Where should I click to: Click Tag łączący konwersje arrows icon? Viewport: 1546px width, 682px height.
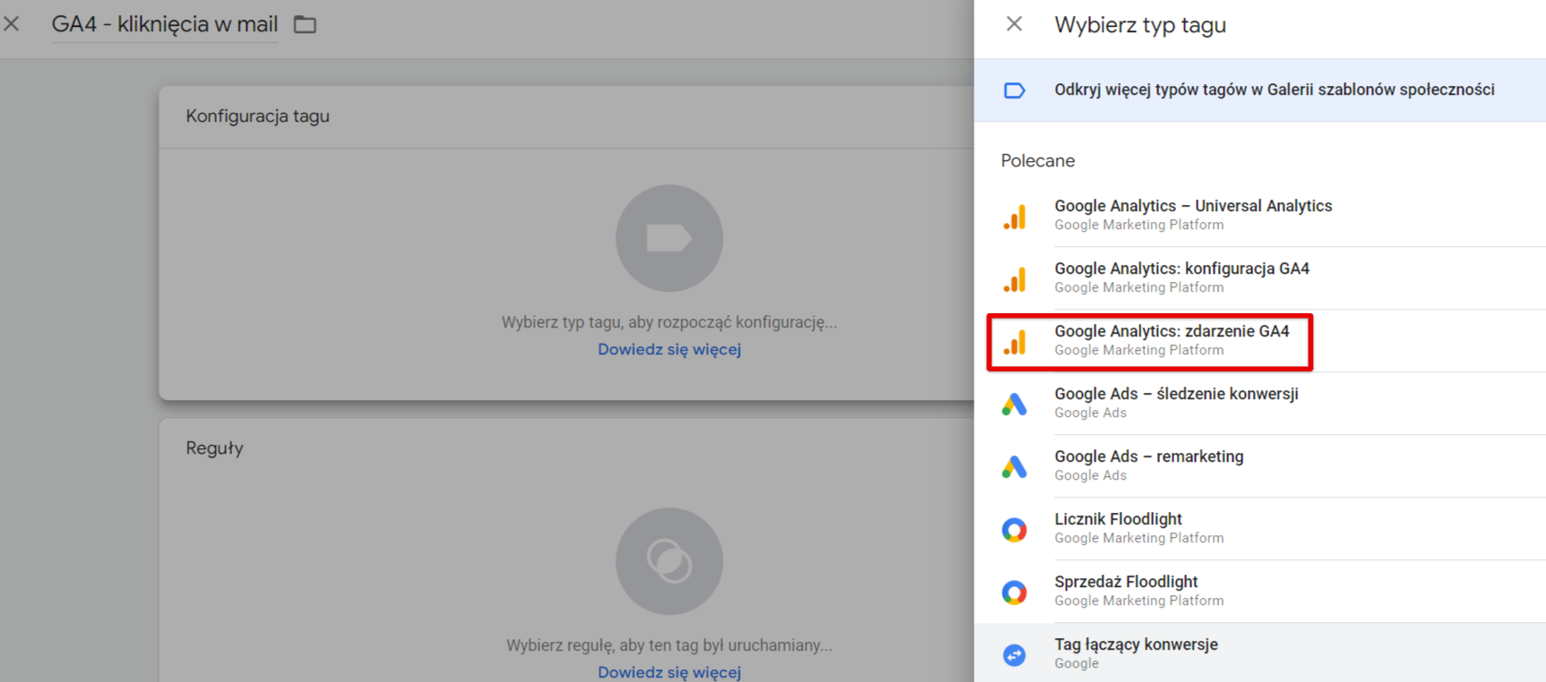(x=1014, y=655)
